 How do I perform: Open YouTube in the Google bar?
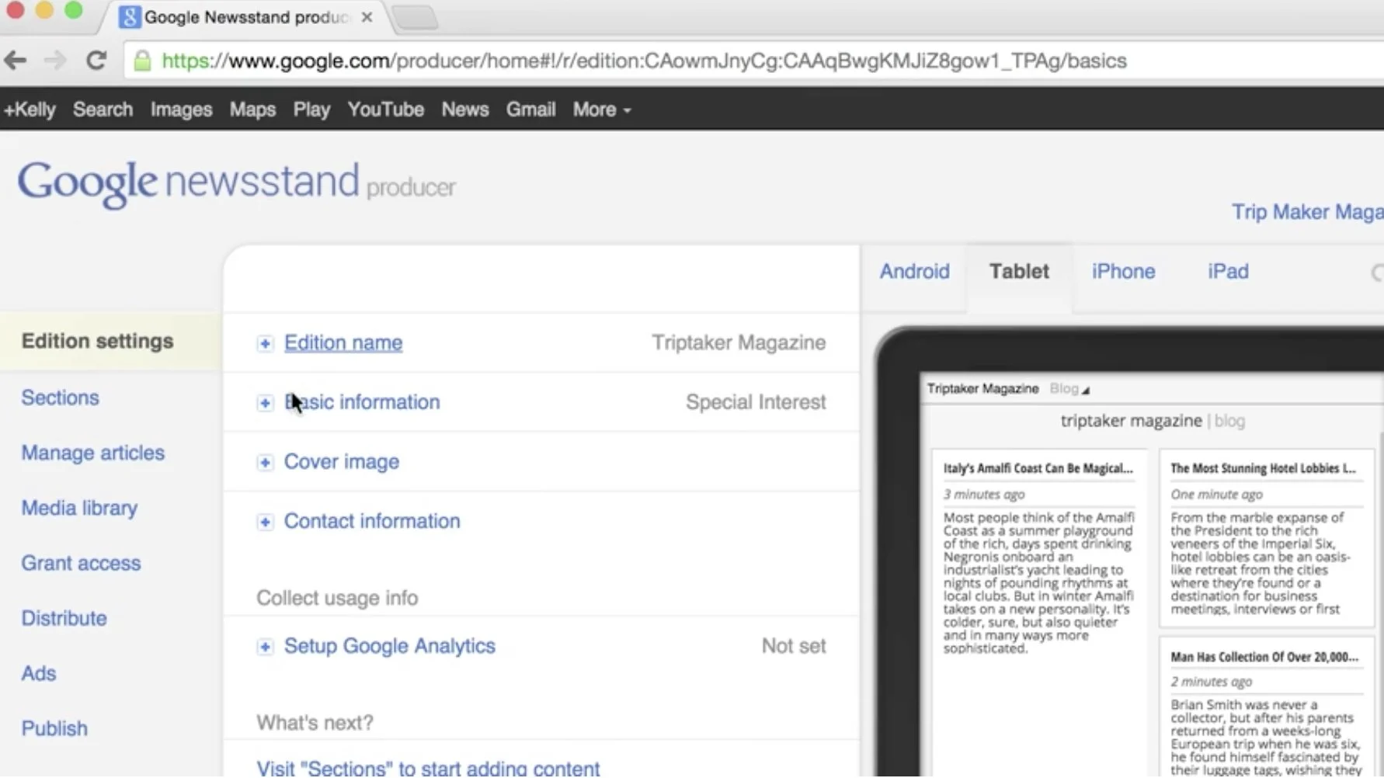[x=385, y=109]
